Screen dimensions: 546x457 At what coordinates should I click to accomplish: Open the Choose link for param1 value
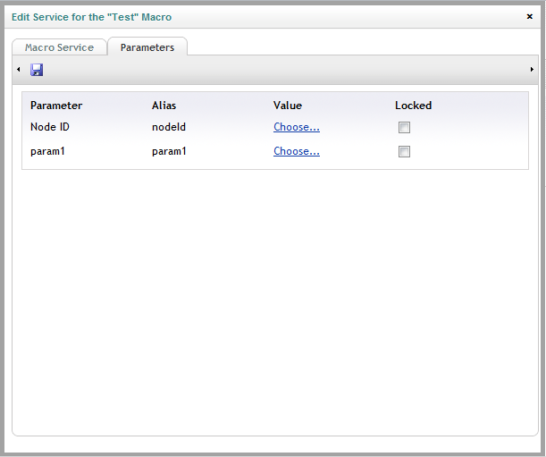[x=297, y=151]
